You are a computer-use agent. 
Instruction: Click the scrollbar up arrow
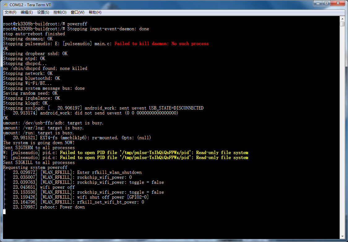tap(342, 19)
